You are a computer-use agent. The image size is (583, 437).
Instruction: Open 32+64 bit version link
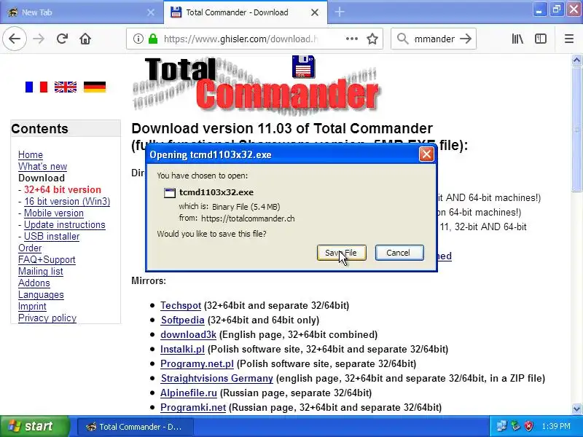click(x=63, y=189)
